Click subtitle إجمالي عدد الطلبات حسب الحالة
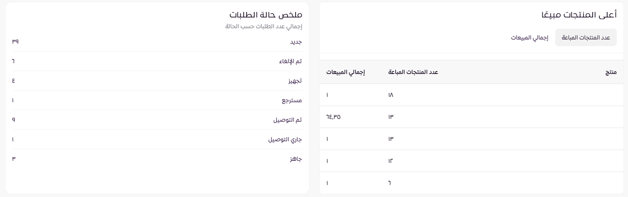Viewport: 628px width, 197px height. coord(263,27)
